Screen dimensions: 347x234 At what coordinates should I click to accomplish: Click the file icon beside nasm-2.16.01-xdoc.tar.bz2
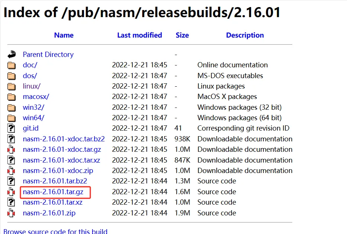(12, 139)
